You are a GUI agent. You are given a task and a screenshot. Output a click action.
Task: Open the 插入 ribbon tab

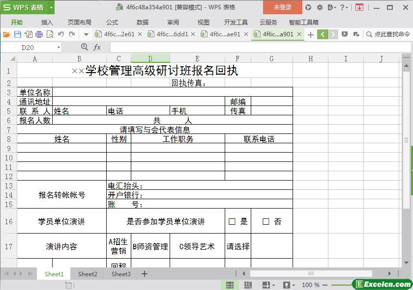47,22
